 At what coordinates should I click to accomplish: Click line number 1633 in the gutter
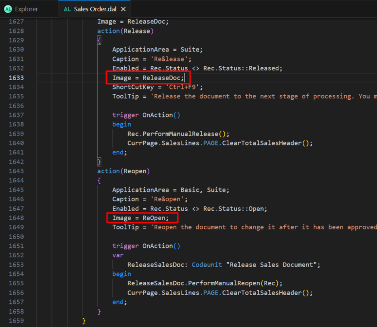click(16, 78)
